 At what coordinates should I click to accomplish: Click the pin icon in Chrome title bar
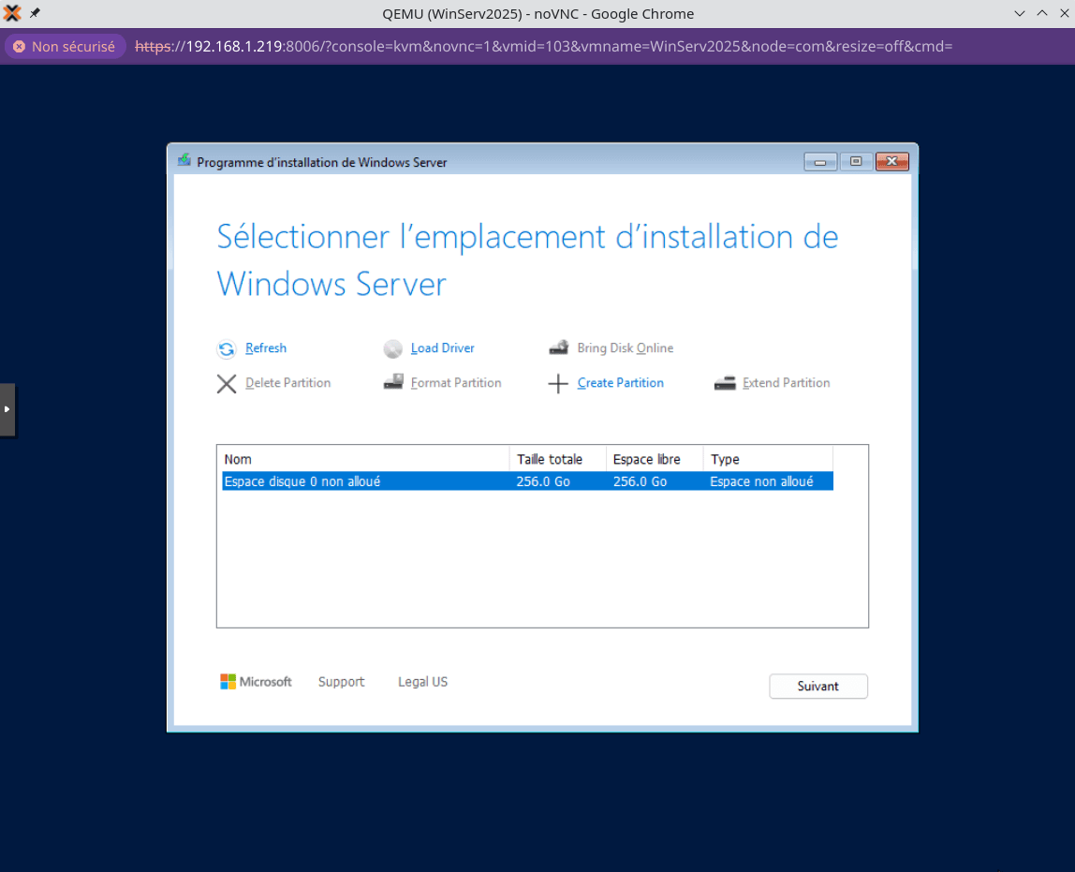pos(35,13)
